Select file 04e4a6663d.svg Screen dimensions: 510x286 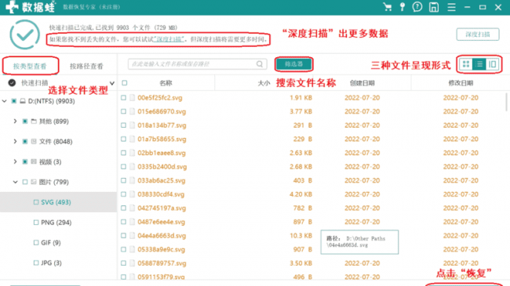click(162, 236)
